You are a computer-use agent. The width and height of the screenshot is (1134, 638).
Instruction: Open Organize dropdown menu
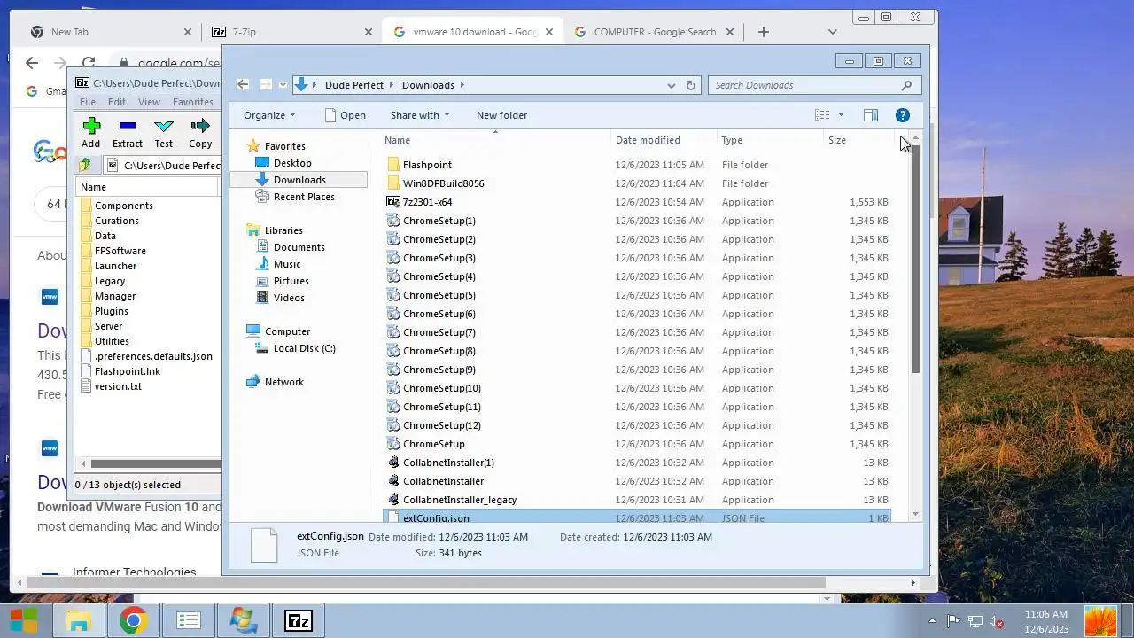click(269, 115)
